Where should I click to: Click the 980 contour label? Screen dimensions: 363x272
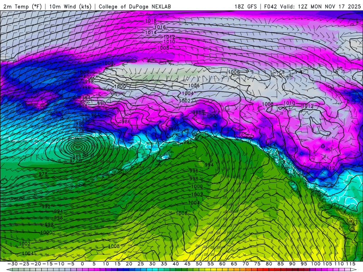coord(80,124)
